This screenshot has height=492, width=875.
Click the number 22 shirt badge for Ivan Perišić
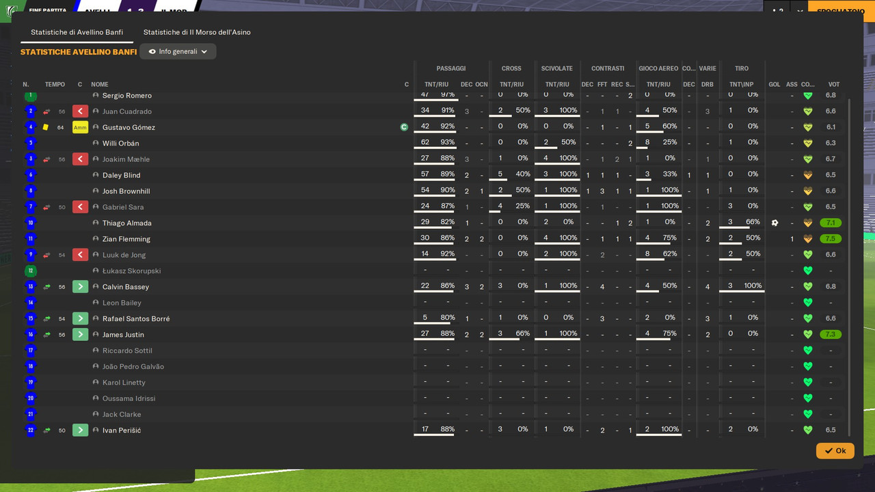(30, 430)
